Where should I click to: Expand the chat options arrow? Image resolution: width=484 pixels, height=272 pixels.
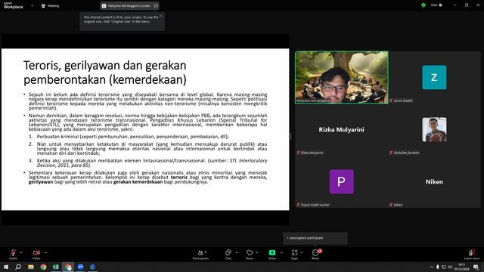(237, 252)
